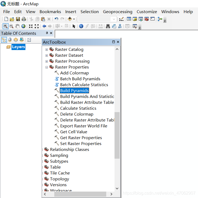Toggle List By Source view
Viewport: 198px width, 198px height.
[10, 40]
